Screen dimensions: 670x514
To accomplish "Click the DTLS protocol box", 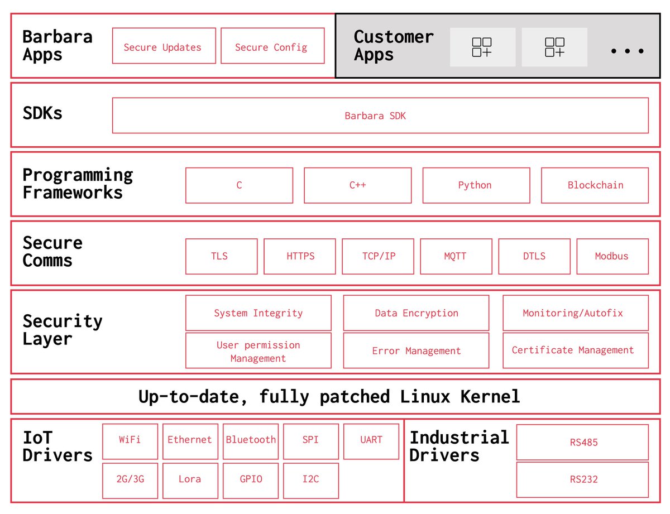I will tap(534, 256).
